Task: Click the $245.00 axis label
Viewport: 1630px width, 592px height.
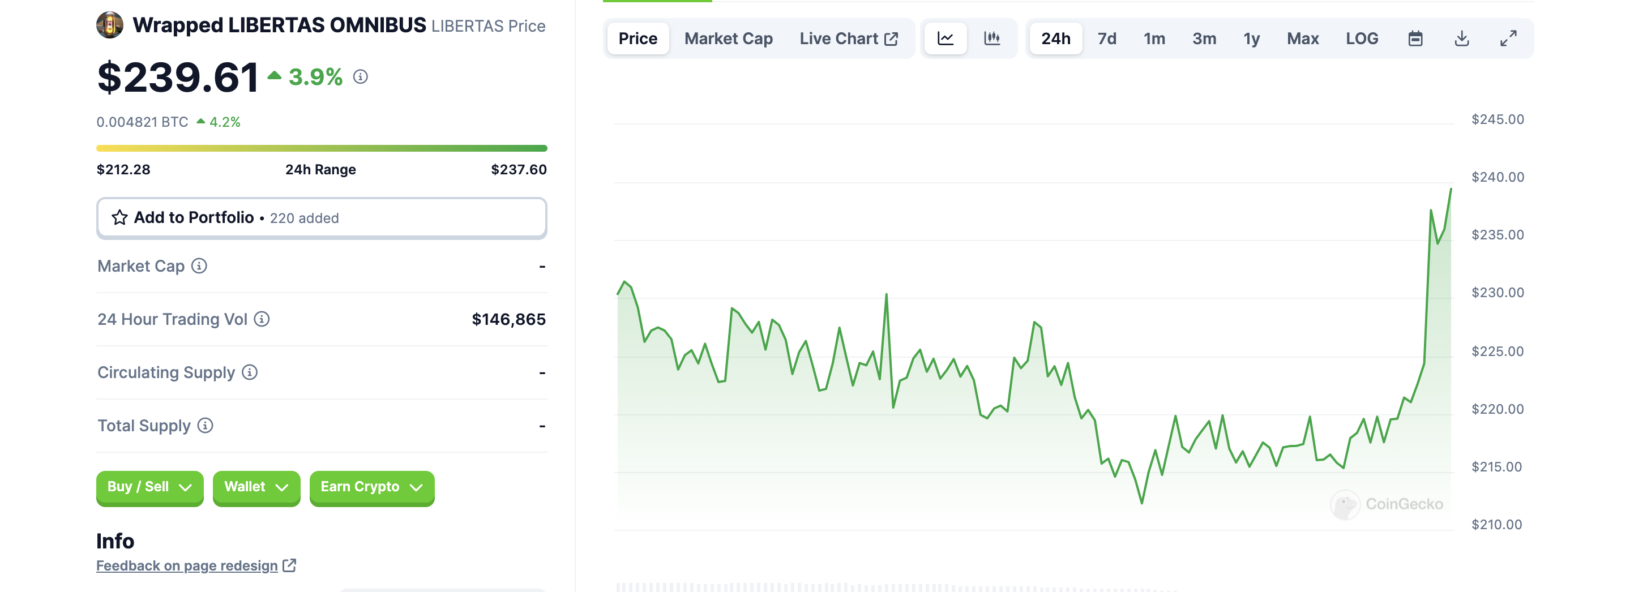Action: (1497, 119)
